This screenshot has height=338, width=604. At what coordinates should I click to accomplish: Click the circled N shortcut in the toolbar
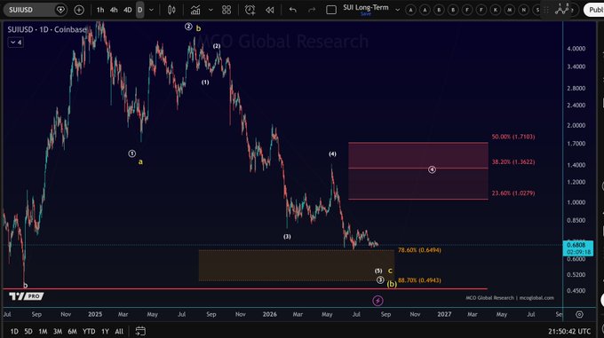point(523,10)
